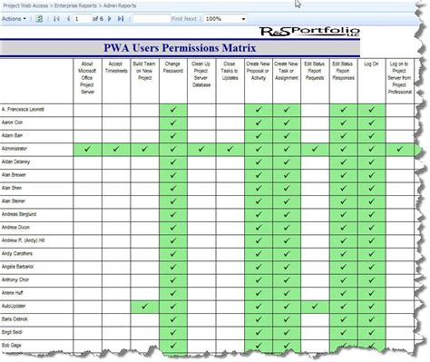Click the Find text input box
Image resolution: width=430 pixels, height=362 pixels.
pos(151,19)
